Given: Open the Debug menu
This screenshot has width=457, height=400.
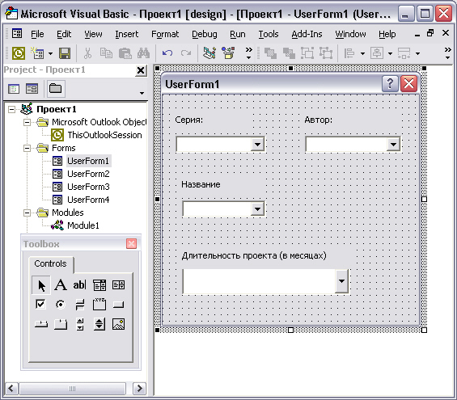Looking at the screenshot, I should point(205,35).
